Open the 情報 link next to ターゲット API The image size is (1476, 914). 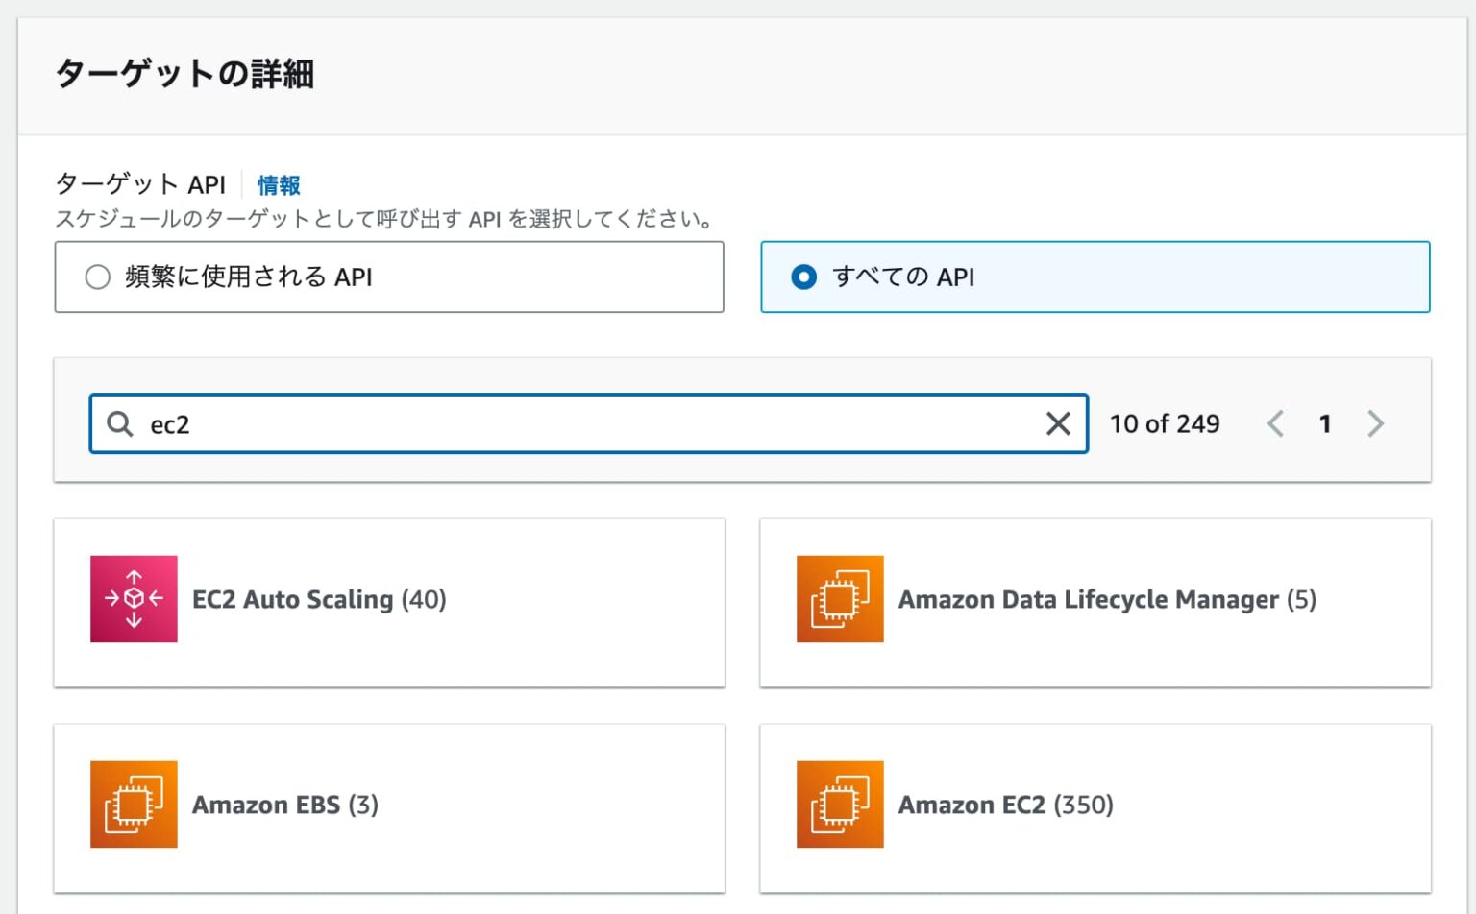click(278, 185)
